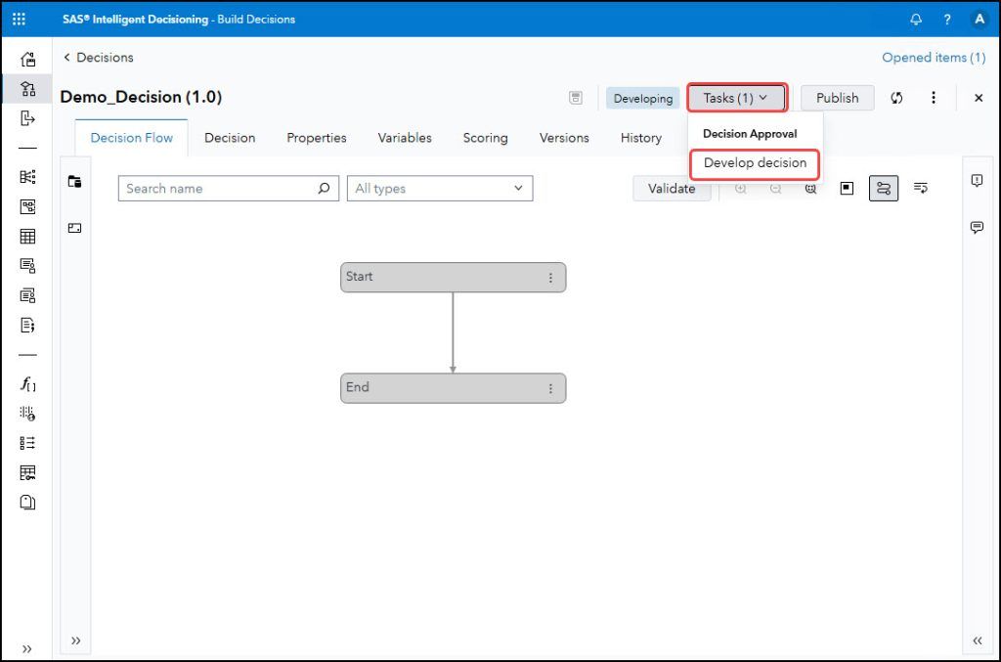Click the custom function icon in the left sidebar
Image resolution: width=1001 pixels, height=662 pixels.
pos(26,385)
